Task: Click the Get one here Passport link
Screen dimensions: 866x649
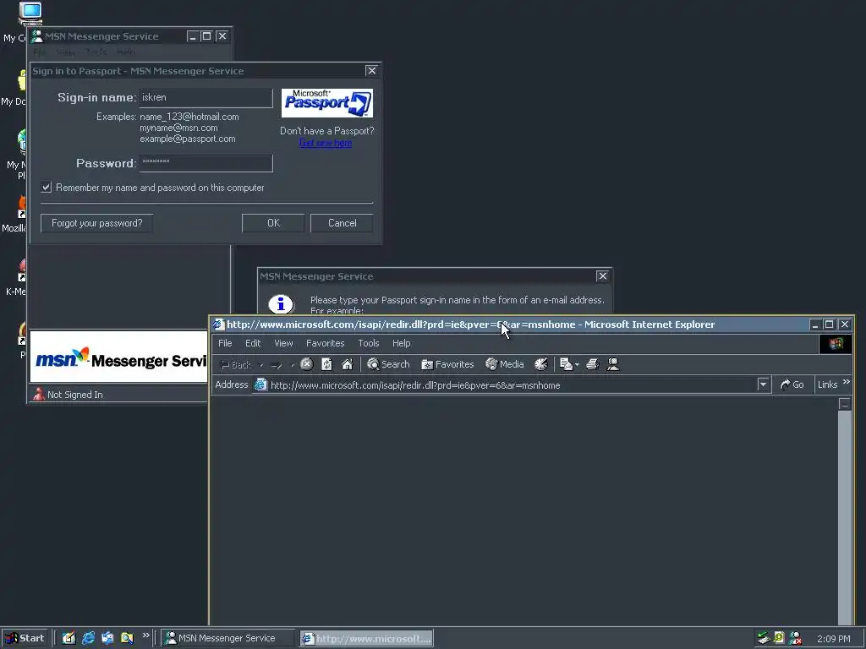Action: 326,143
